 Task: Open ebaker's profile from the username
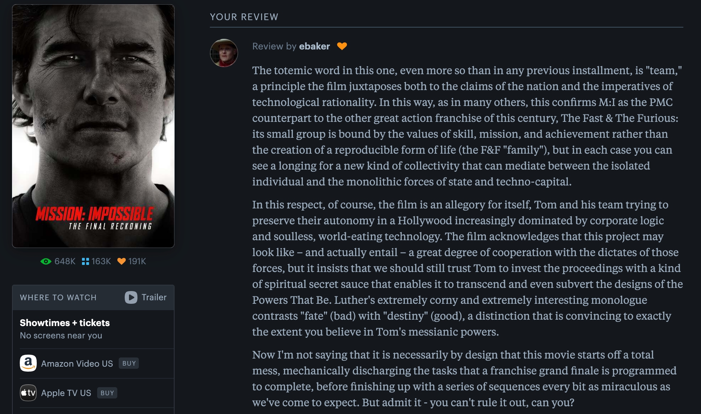pyautogui.click(x=314, y=46)
